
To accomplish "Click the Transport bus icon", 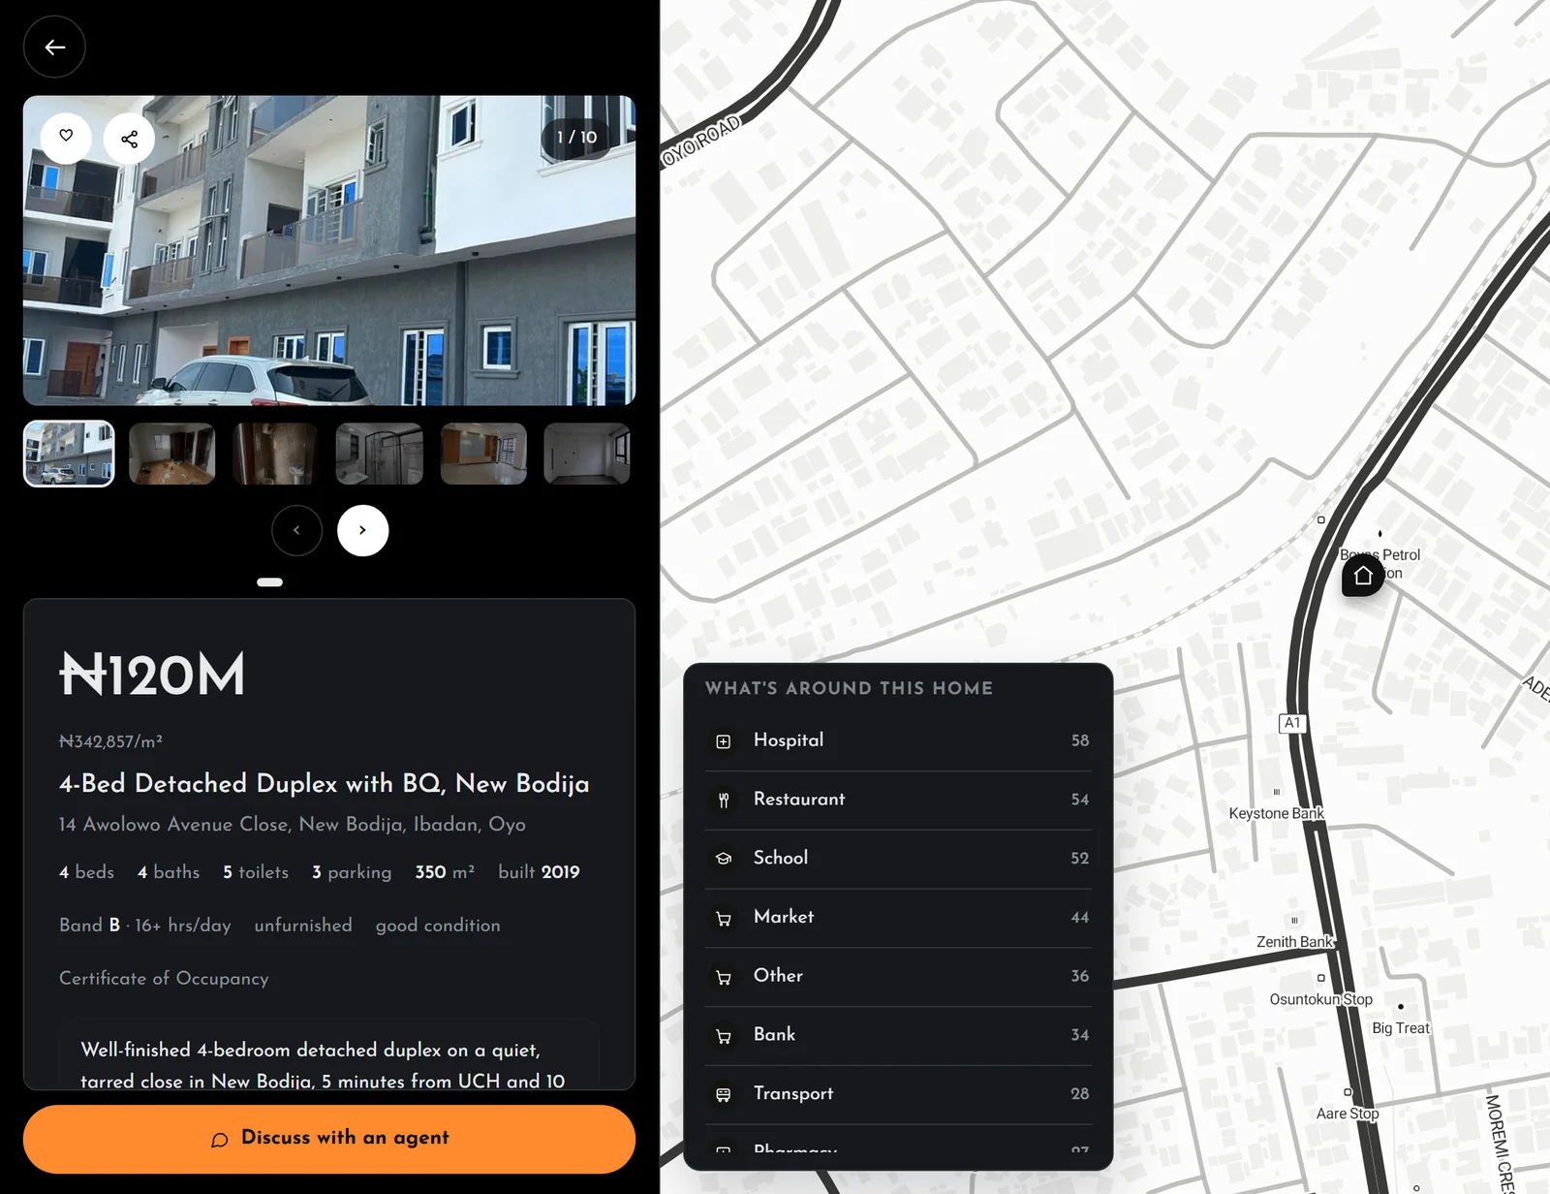I will 723,1094.
